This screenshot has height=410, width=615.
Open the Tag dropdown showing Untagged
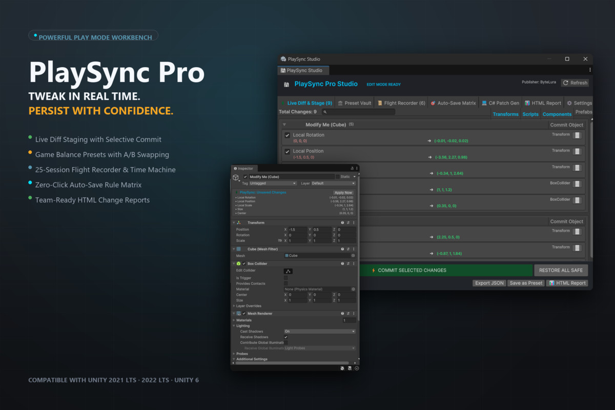(x=273, y=183)
